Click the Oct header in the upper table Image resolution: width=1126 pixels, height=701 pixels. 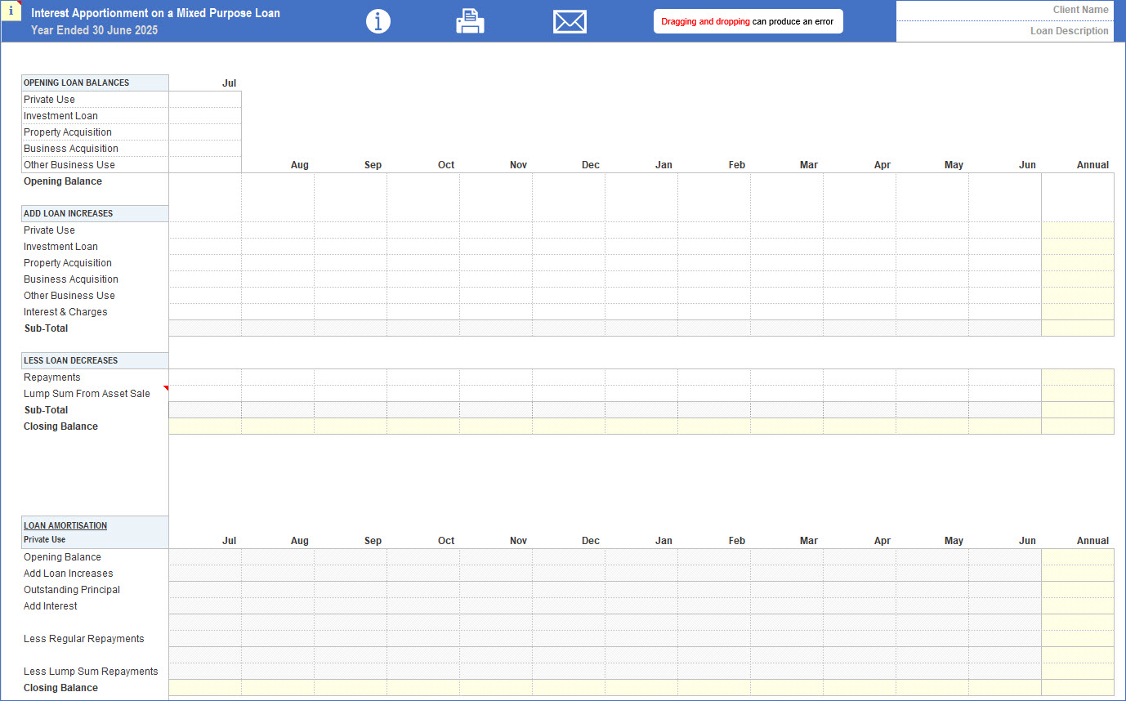click(446, 165)
